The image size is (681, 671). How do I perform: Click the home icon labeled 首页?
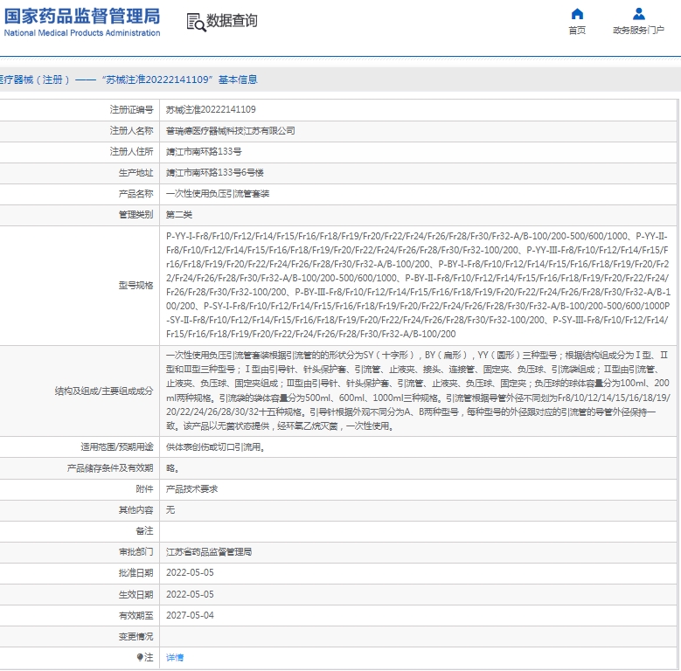(577, 14)
